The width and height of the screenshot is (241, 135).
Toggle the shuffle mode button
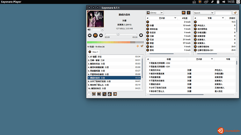(x=104, y=94)
